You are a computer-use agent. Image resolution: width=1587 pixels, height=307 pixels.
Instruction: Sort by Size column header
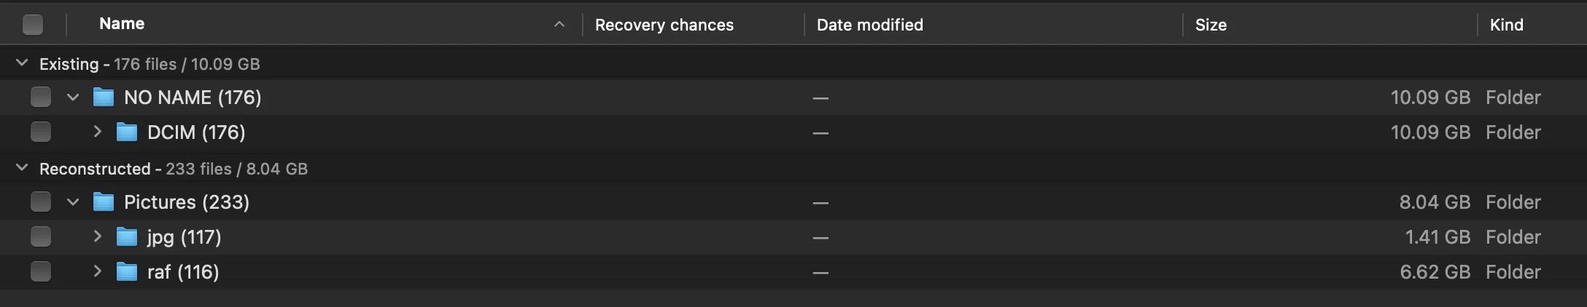[x=1211, y=25]
